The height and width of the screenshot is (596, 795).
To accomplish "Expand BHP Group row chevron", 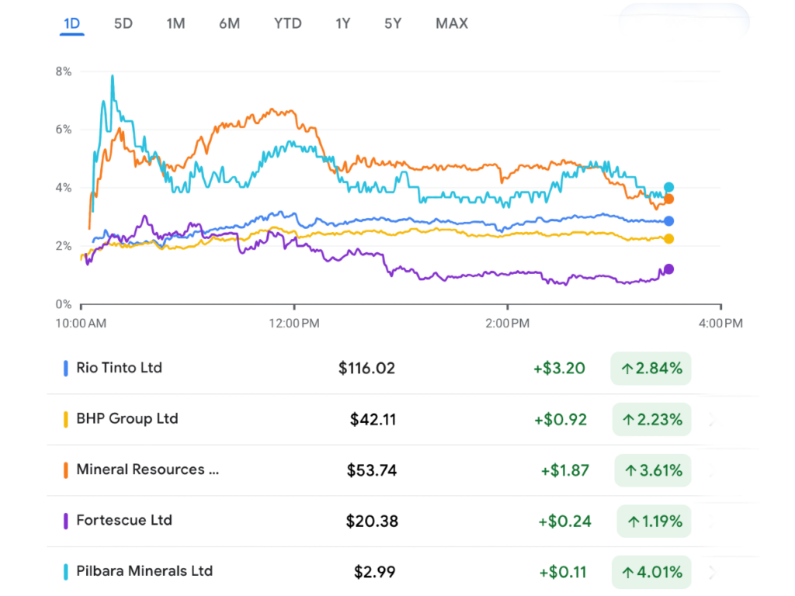I will click(712, 419).
